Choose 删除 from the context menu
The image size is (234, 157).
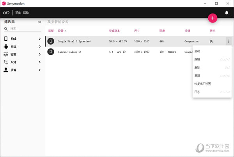point(212,68)
